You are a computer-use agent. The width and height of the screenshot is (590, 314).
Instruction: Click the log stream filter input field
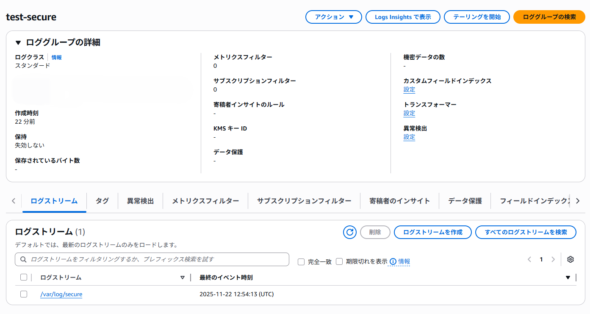point(127,259)
